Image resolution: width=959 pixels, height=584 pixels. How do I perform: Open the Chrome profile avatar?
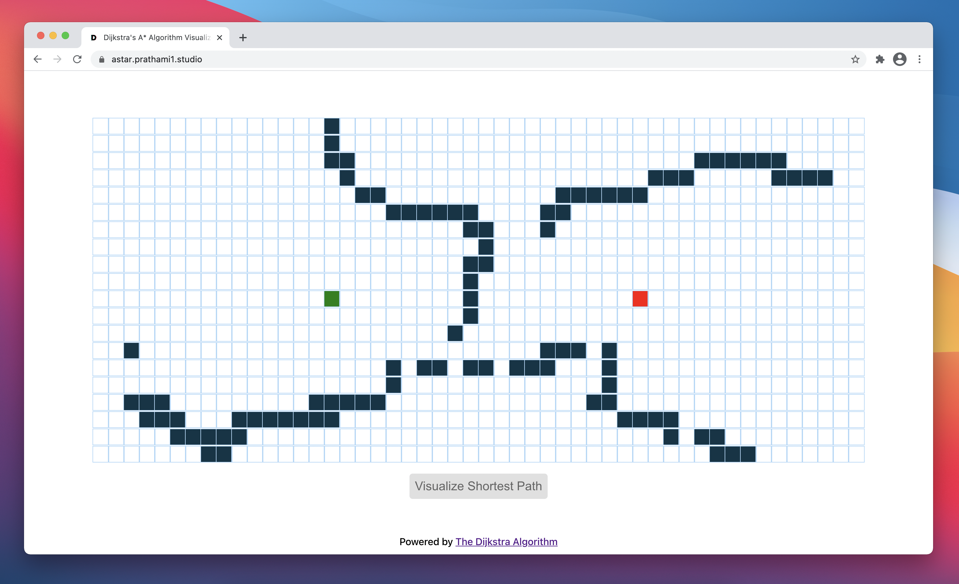[x=899, y=59]
